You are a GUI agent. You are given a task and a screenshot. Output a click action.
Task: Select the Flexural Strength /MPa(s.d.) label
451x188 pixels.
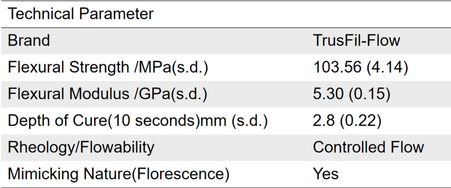tap(107, 67)
